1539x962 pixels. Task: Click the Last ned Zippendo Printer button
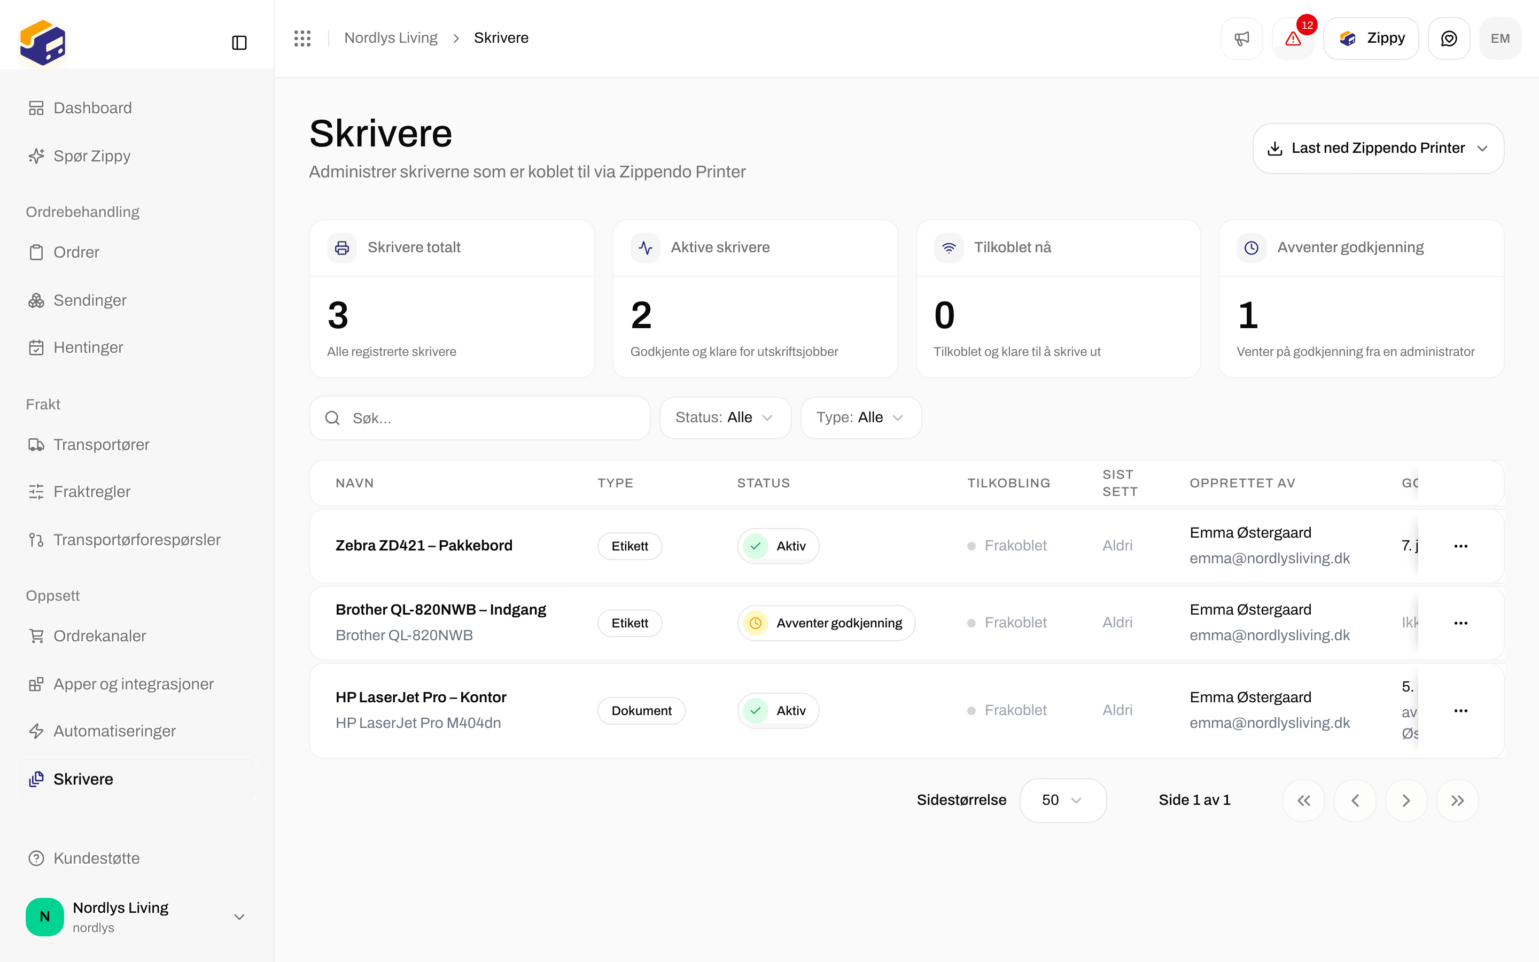point(1378,148)
